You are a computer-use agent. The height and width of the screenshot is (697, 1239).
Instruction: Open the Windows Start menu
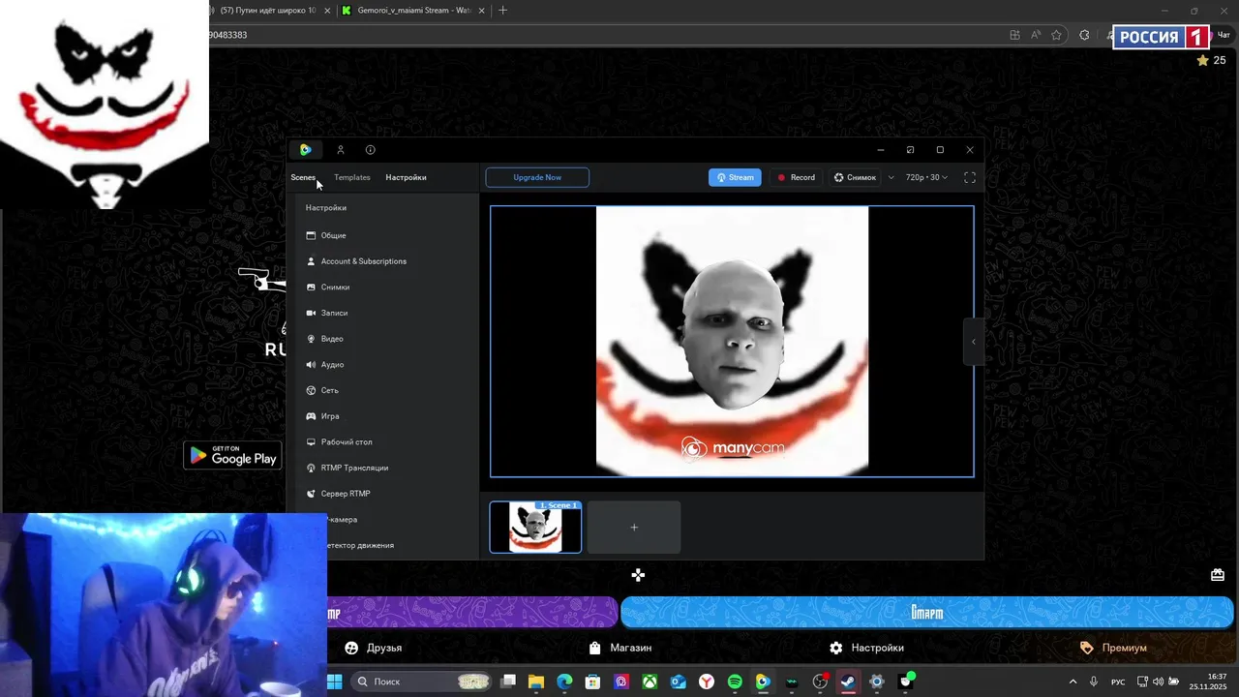pyautogui.click(x=334, y=682)
